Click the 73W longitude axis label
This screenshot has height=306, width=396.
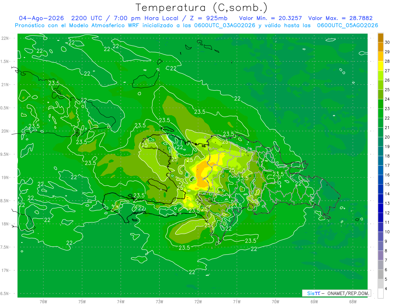click(159, 302)
